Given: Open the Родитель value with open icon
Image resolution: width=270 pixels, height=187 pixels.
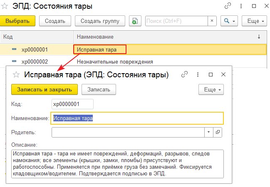Looking at the screenshot, I should coord(218,132).
